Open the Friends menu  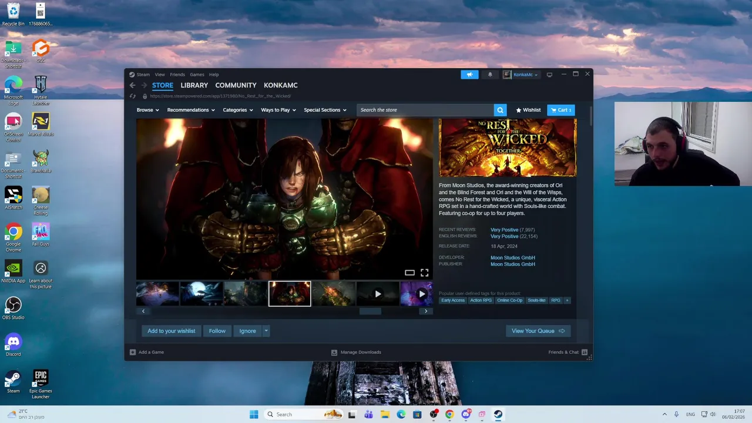[x=177, y=75]
